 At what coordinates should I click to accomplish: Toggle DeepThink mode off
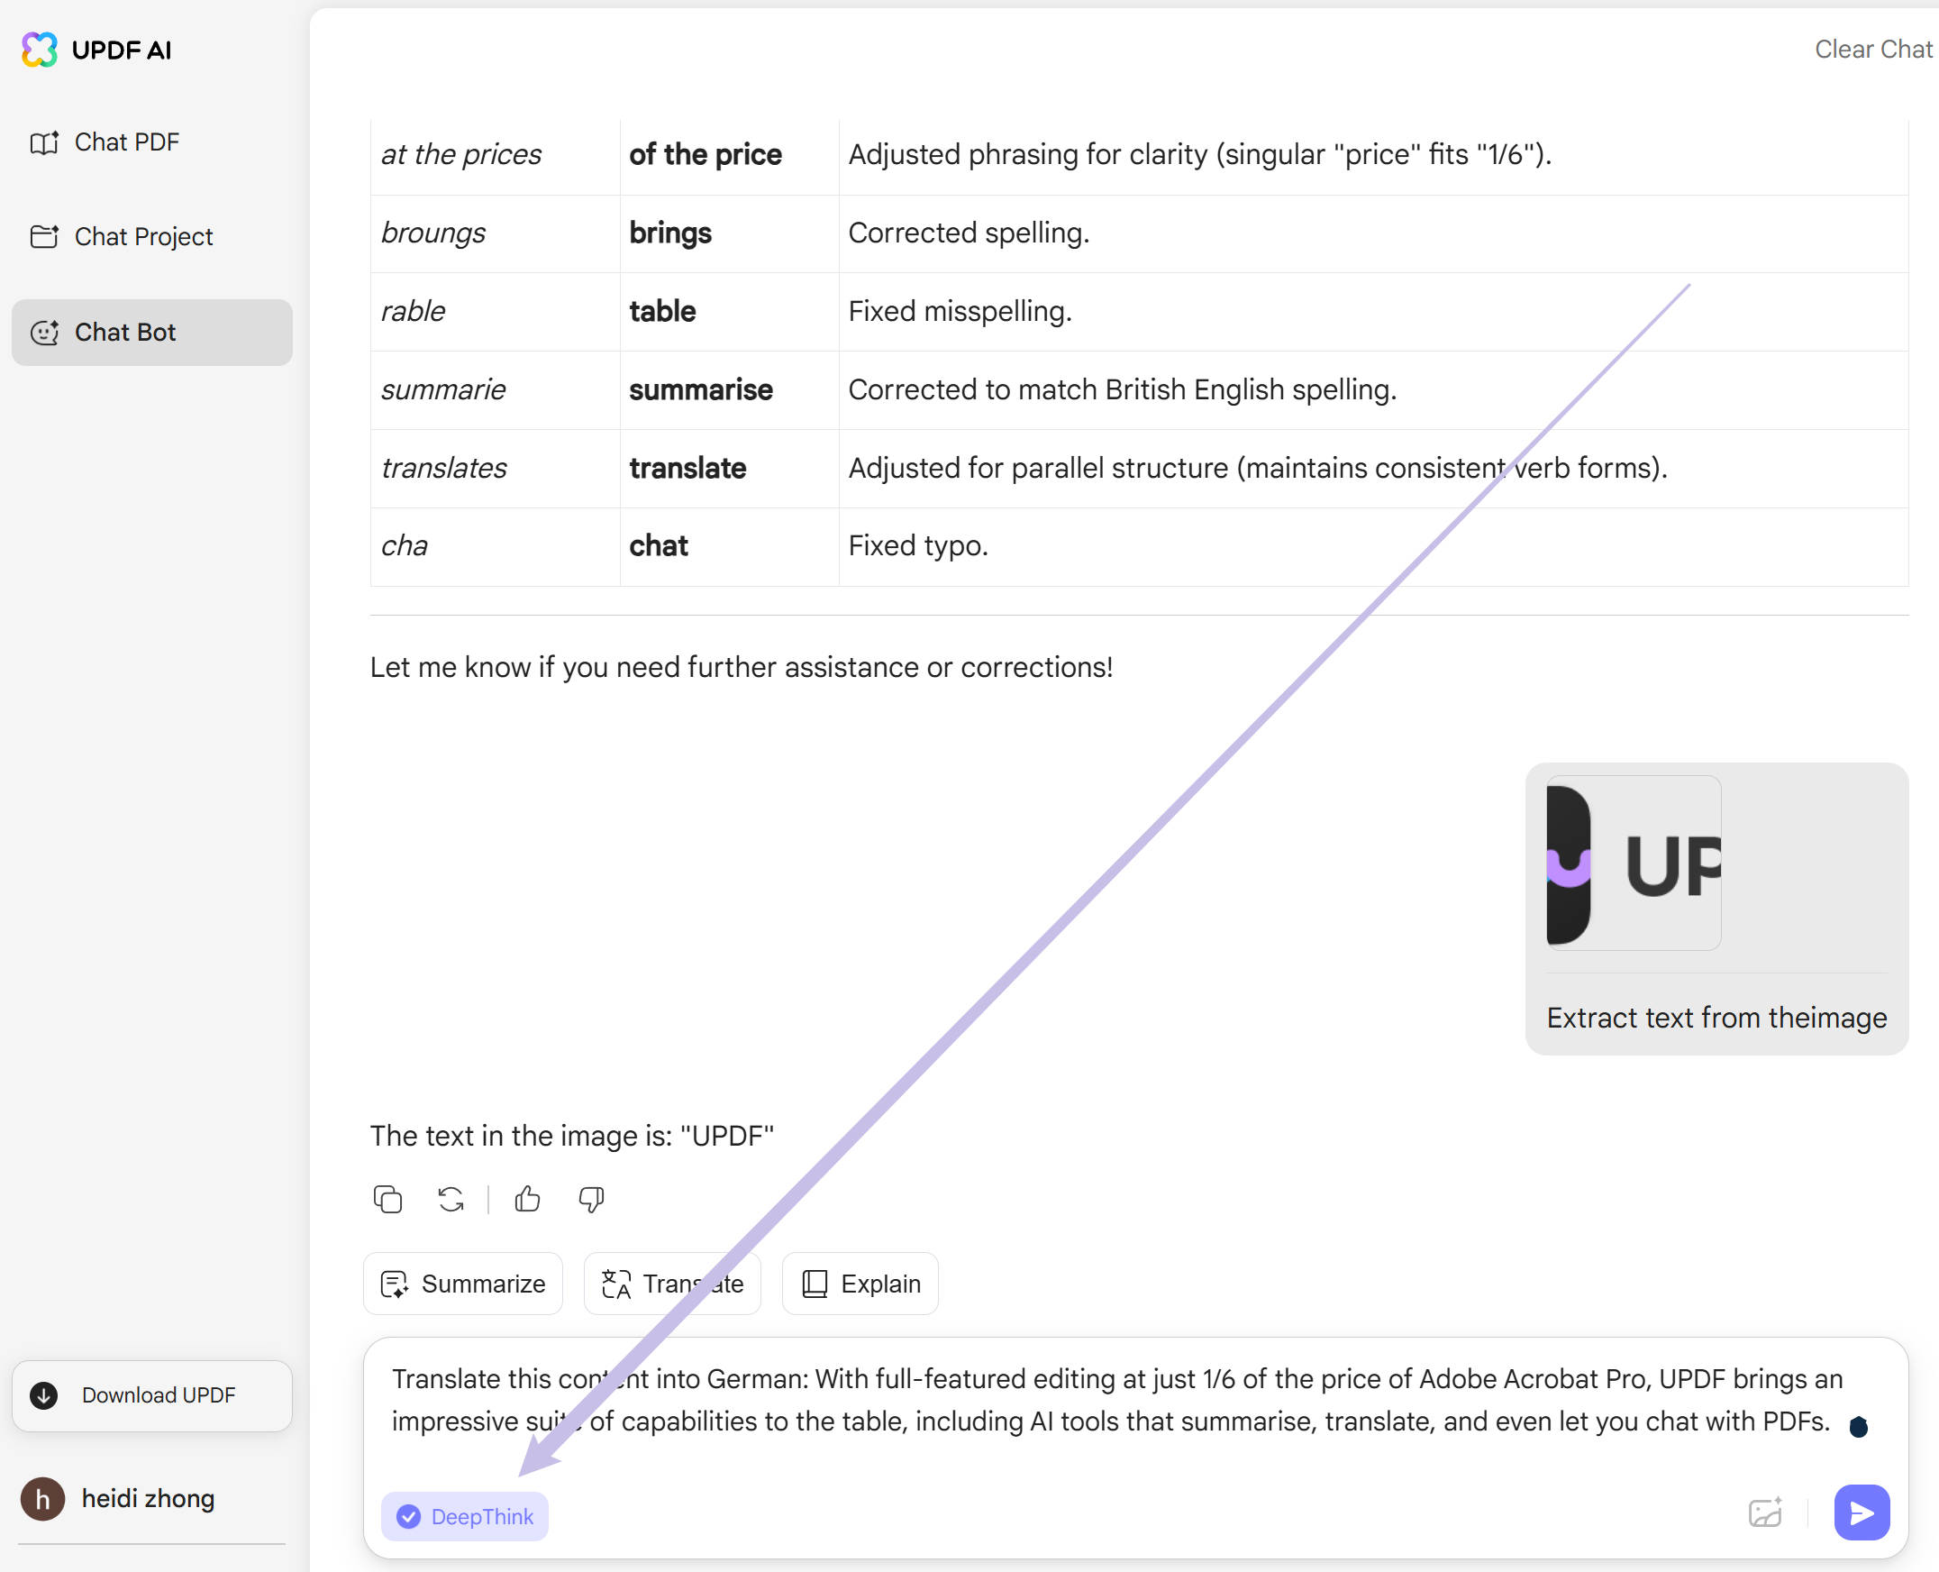(x=464, y=1517)
